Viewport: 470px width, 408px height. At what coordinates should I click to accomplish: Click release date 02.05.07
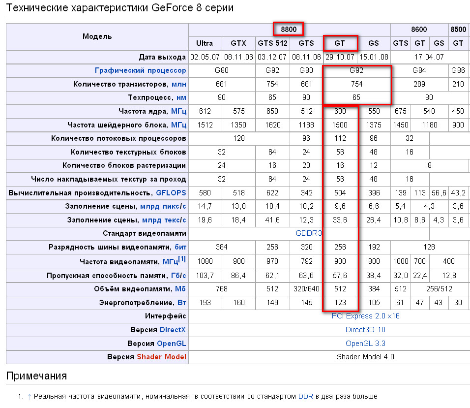coord(205,57)
